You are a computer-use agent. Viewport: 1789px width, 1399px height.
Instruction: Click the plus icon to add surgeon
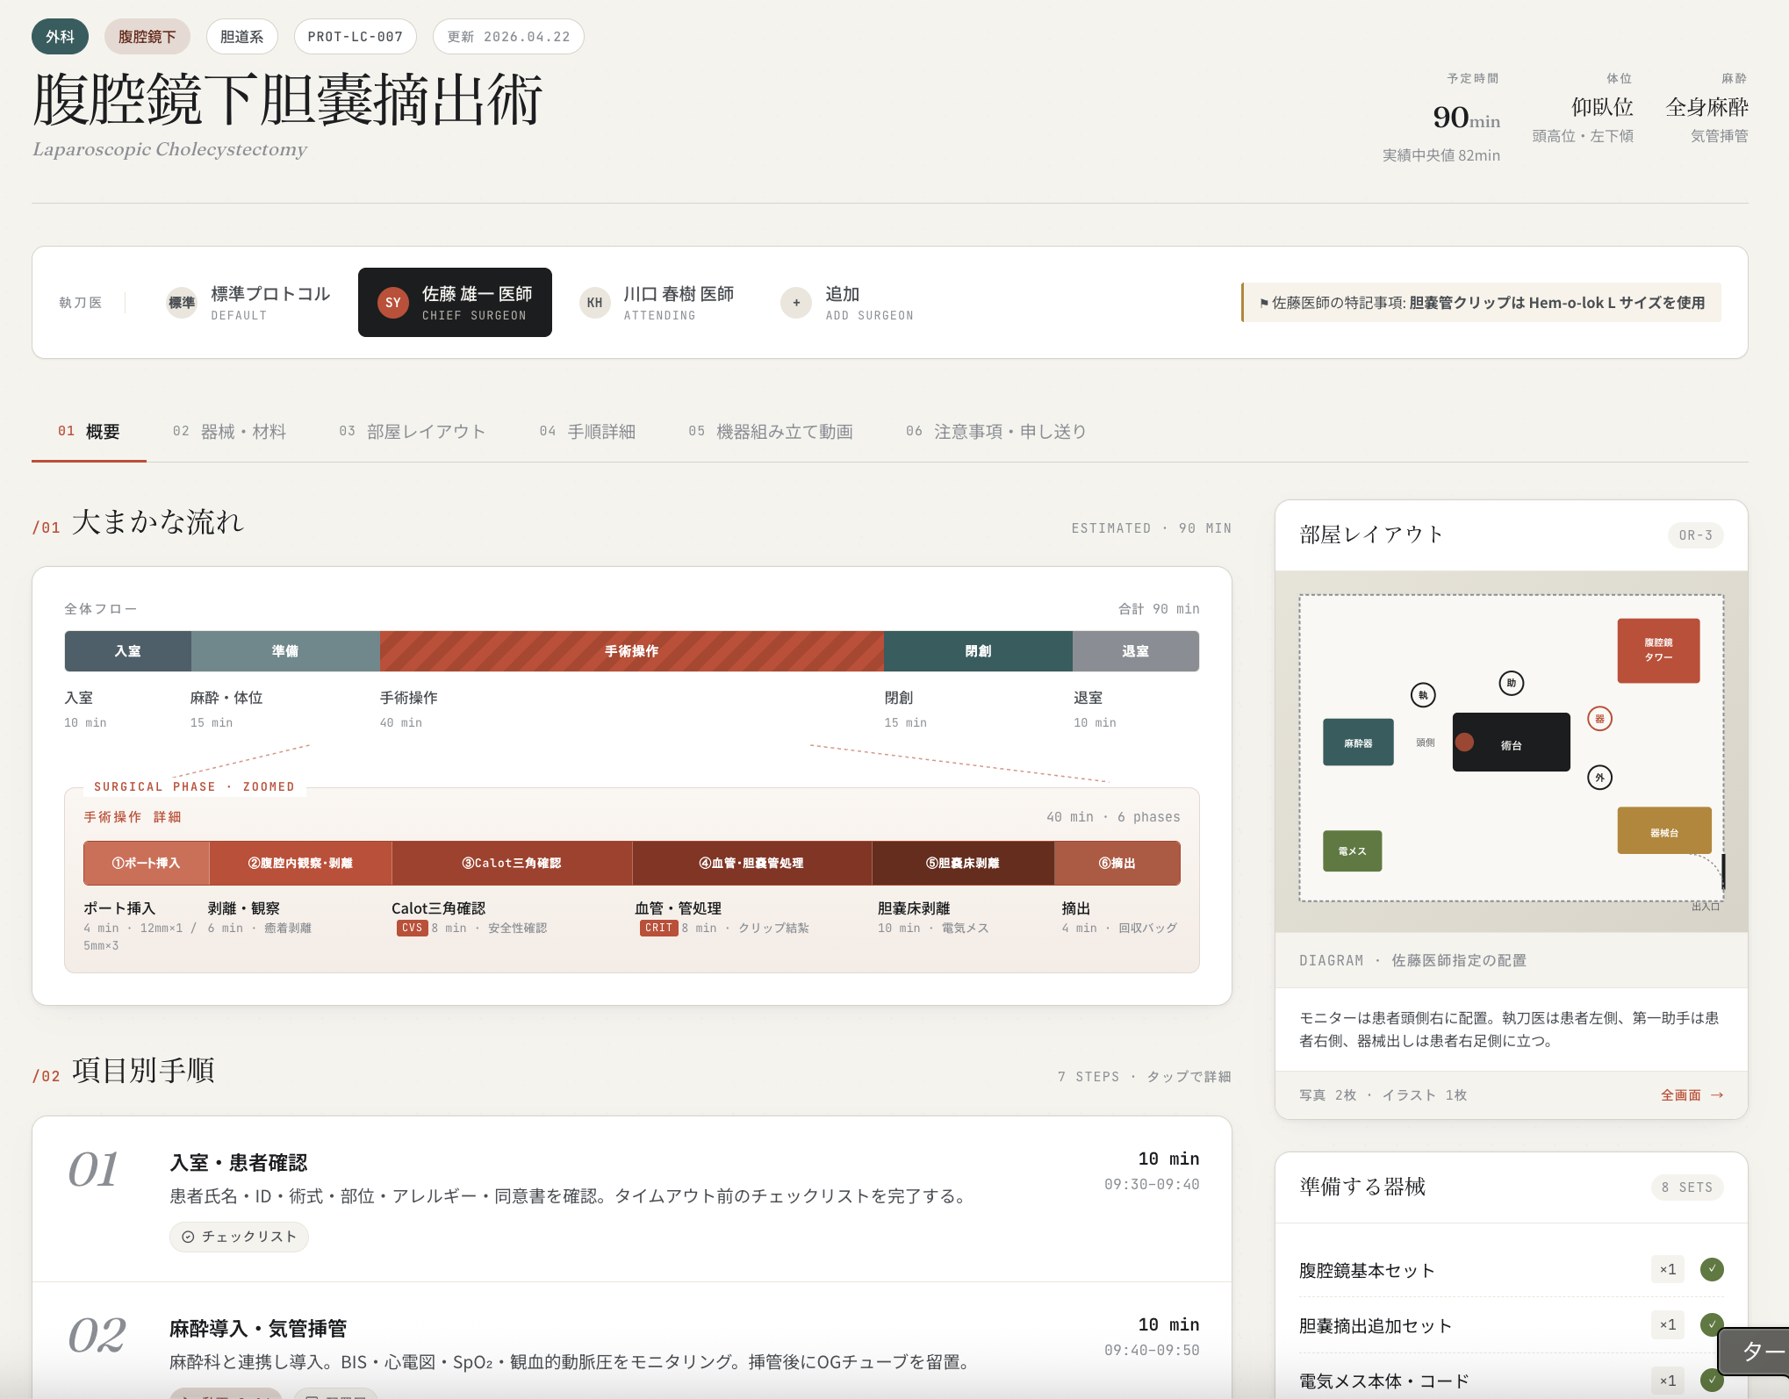pyautogui.click(x=796, y=303)
